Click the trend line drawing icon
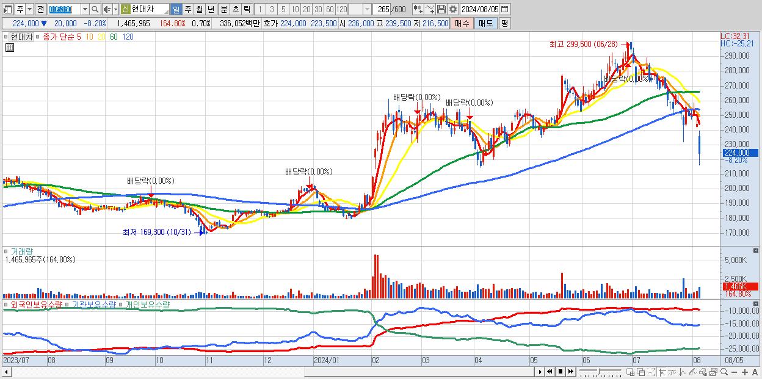 point(672,372)
